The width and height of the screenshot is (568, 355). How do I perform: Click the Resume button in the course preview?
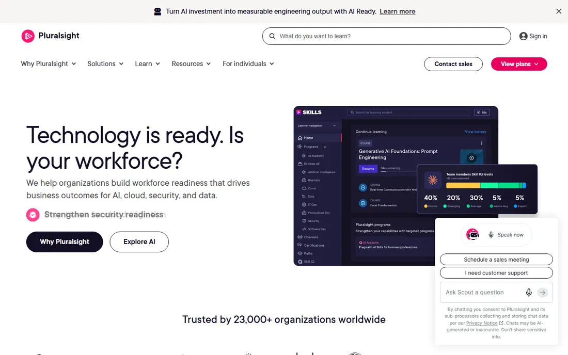368,169
